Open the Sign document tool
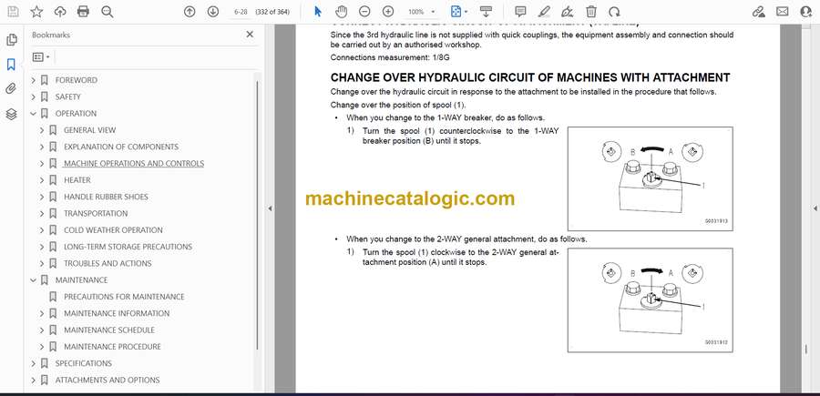Image resolution: width=820 pixels, height=396 pixels. coord(568,12)
